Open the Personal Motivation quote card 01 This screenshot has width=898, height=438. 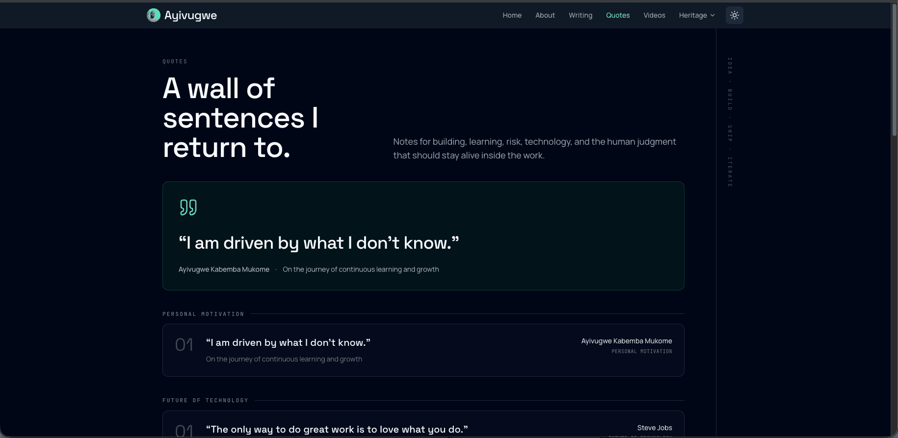pyautogui.click(x=423, y=350)
